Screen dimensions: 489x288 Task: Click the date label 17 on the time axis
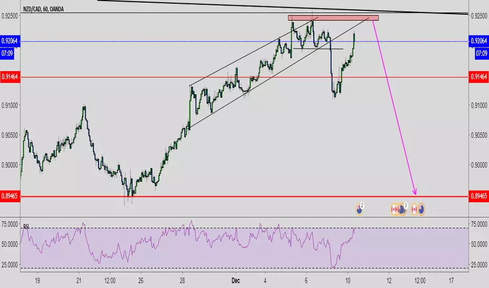pos(451,281)
